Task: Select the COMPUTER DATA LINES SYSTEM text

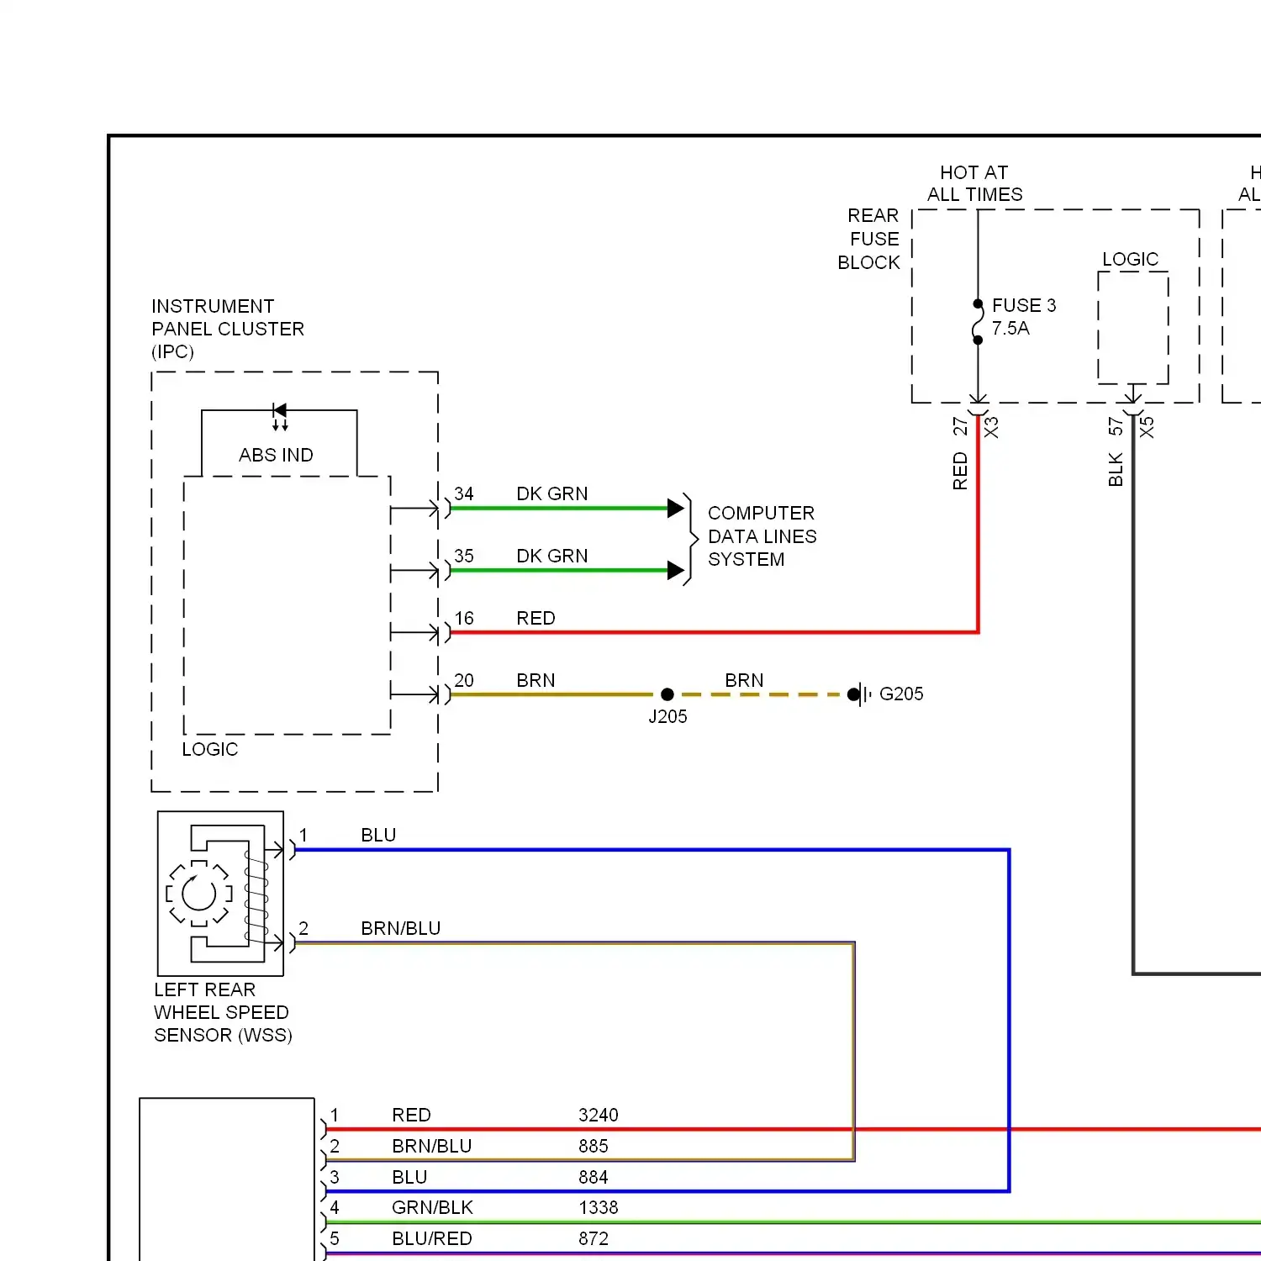Action: coord(762,536)
